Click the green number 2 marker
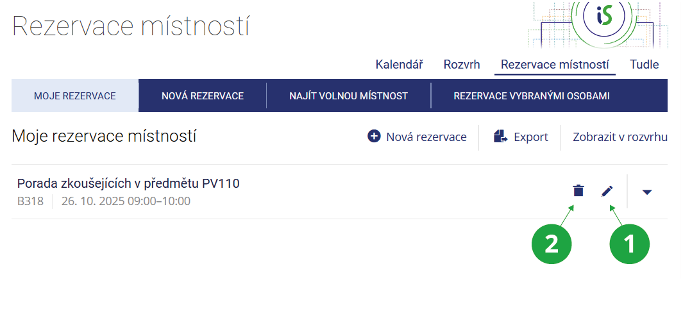683x316 pixels. coord(551,244)
